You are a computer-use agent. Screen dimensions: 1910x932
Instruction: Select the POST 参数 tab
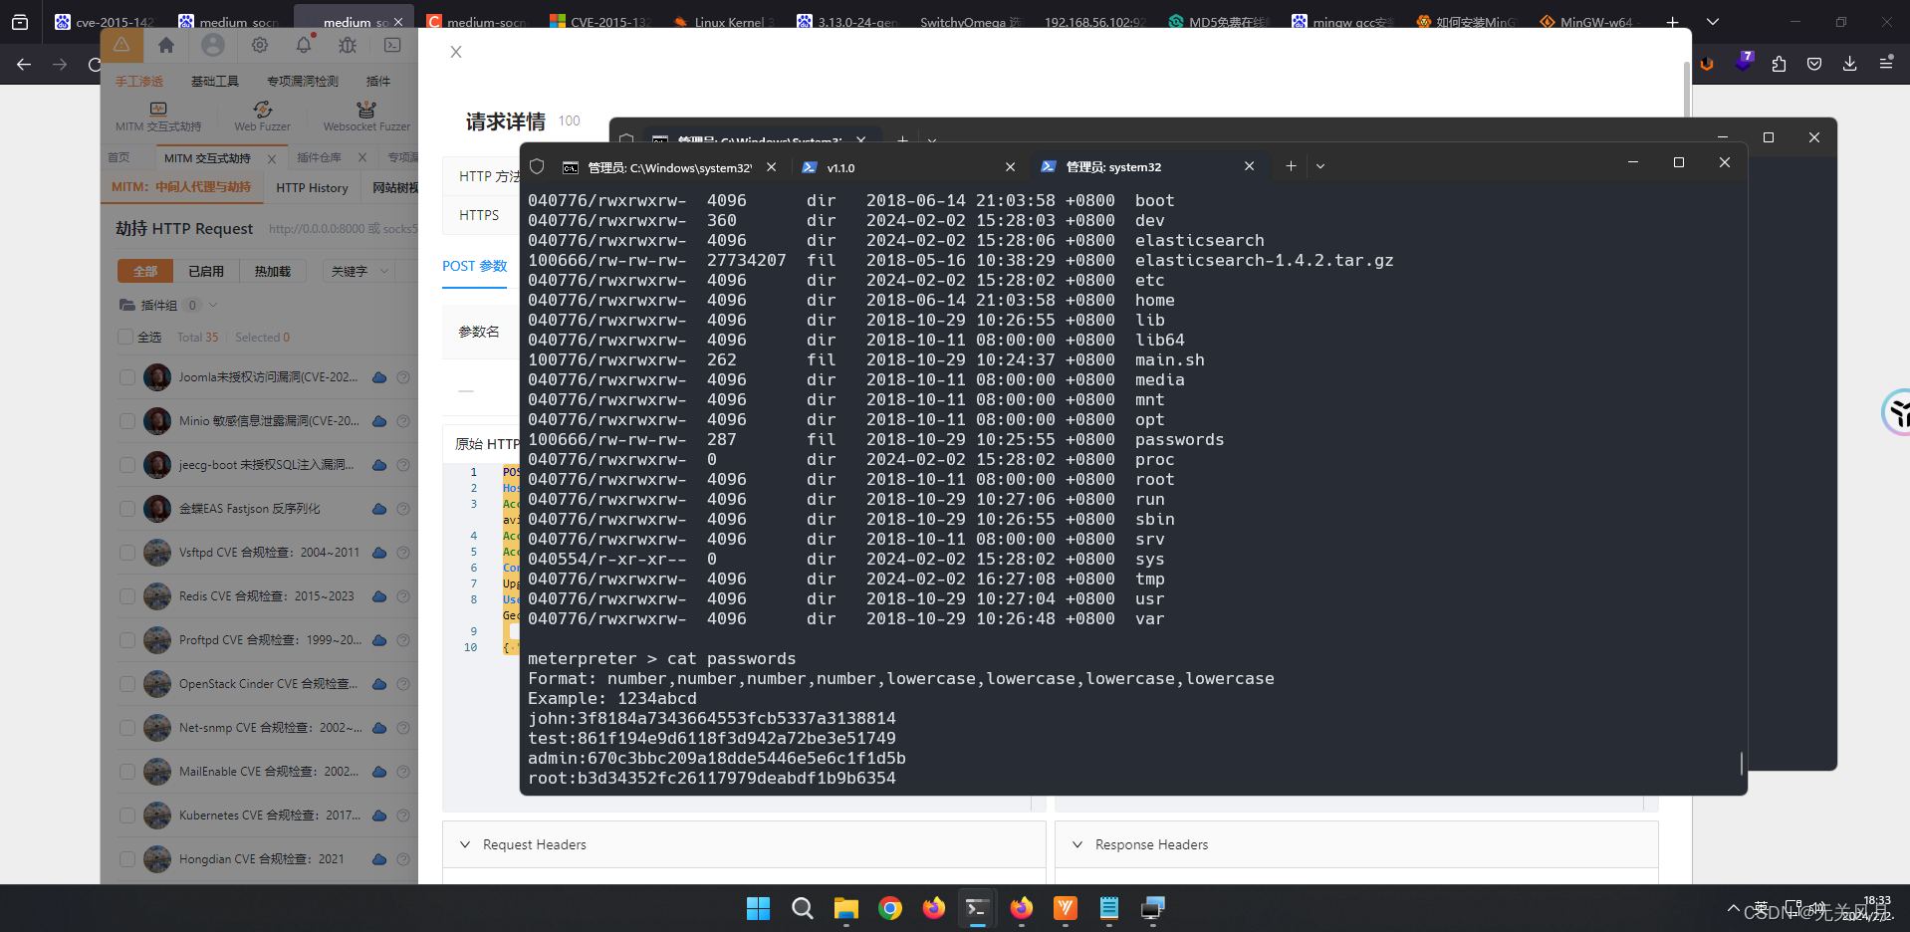coord(475,266)
